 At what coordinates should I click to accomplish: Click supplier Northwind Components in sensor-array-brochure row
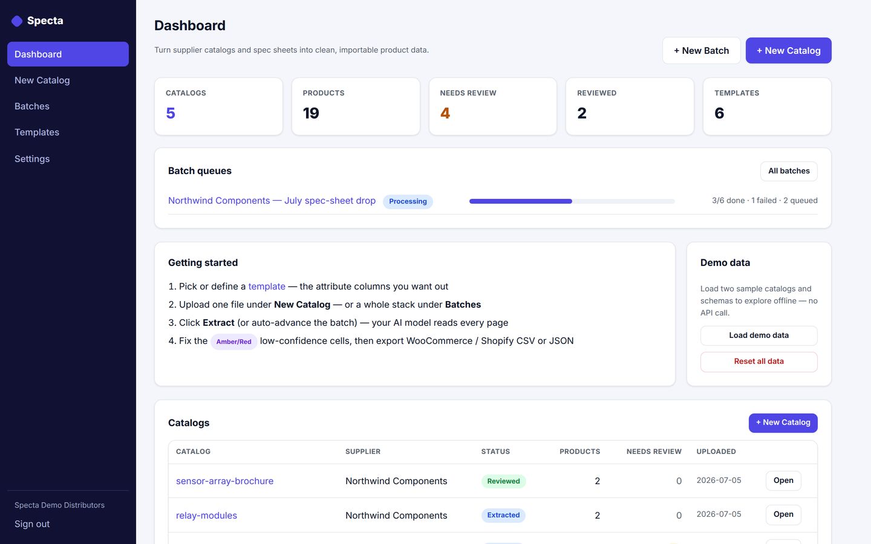click(396, 481)
